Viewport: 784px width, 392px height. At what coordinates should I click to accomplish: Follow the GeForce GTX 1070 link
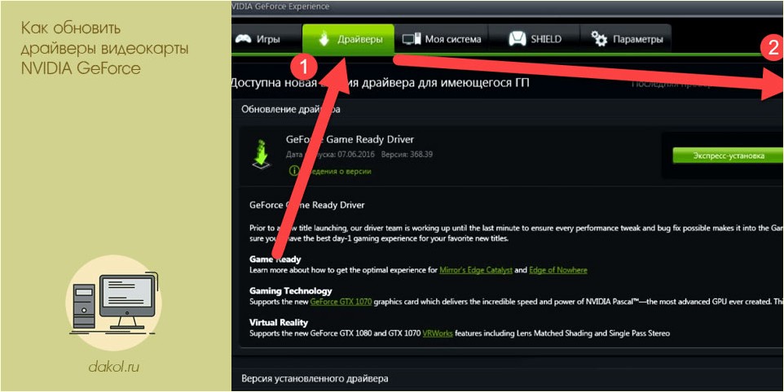point(341,302)
